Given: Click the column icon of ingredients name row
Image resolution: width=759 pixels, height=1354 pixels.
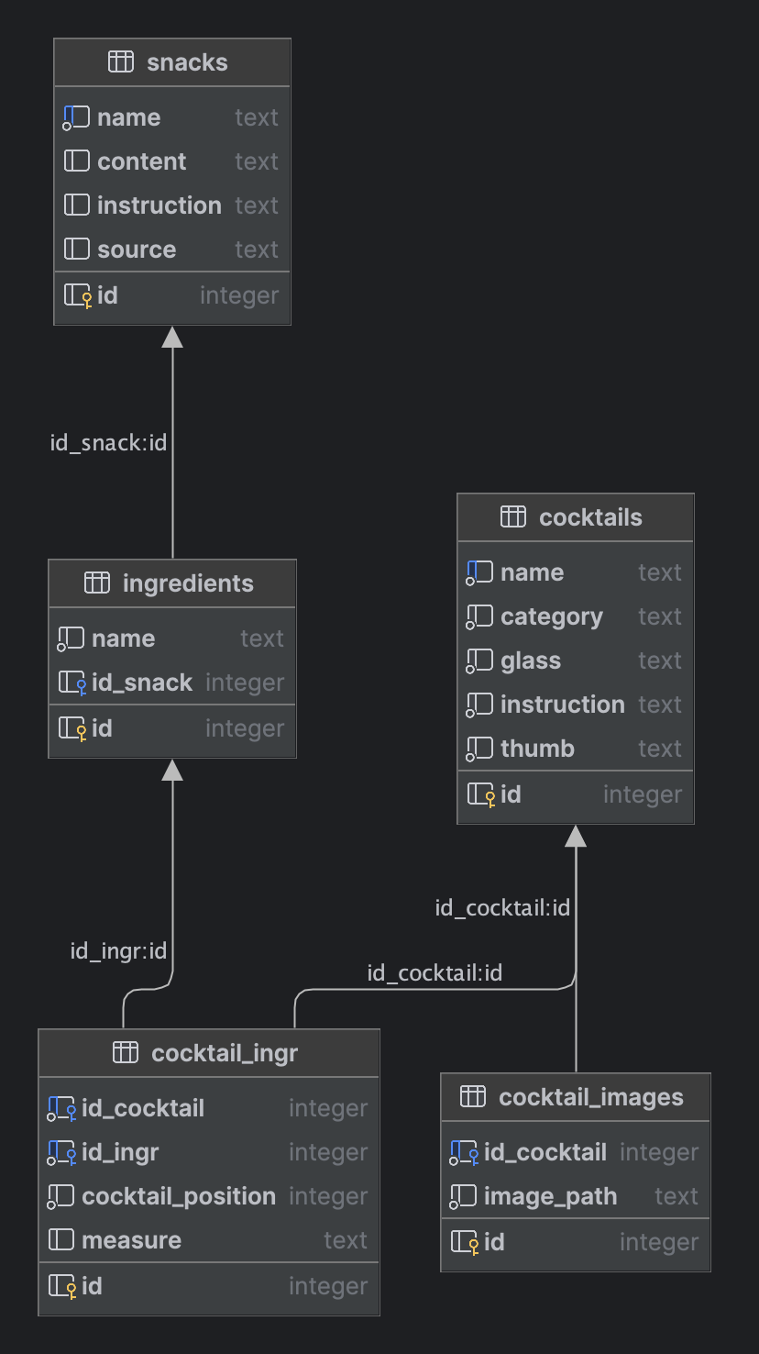Looking at the screenshot, I should click(x=71, y=638).
